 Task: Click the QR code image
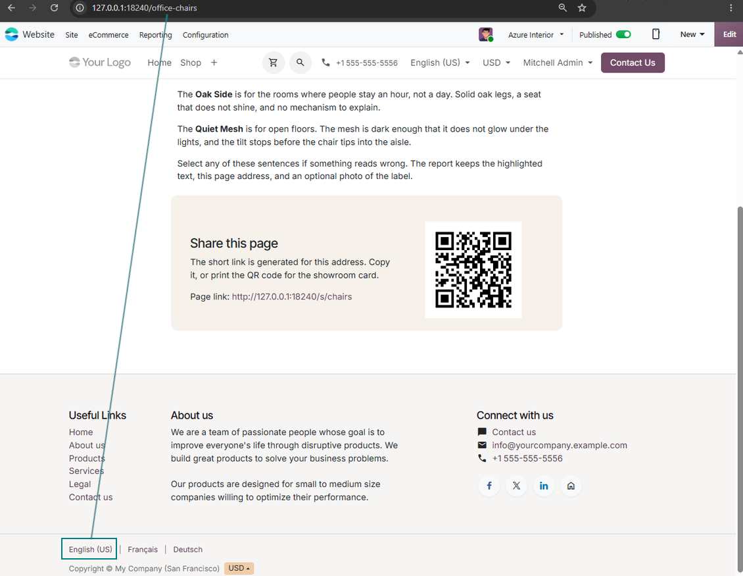(x=473, y=269)
